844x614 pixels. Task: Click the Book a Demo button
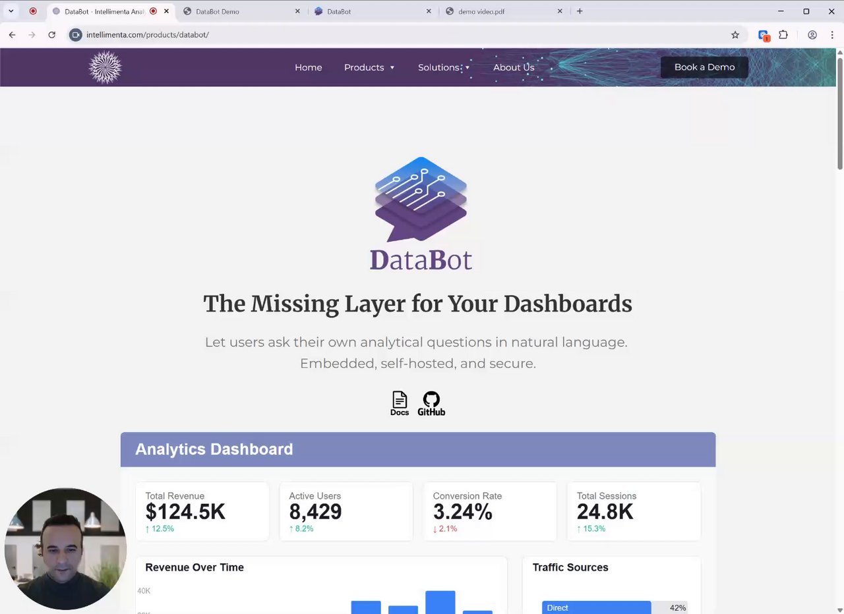704,67
